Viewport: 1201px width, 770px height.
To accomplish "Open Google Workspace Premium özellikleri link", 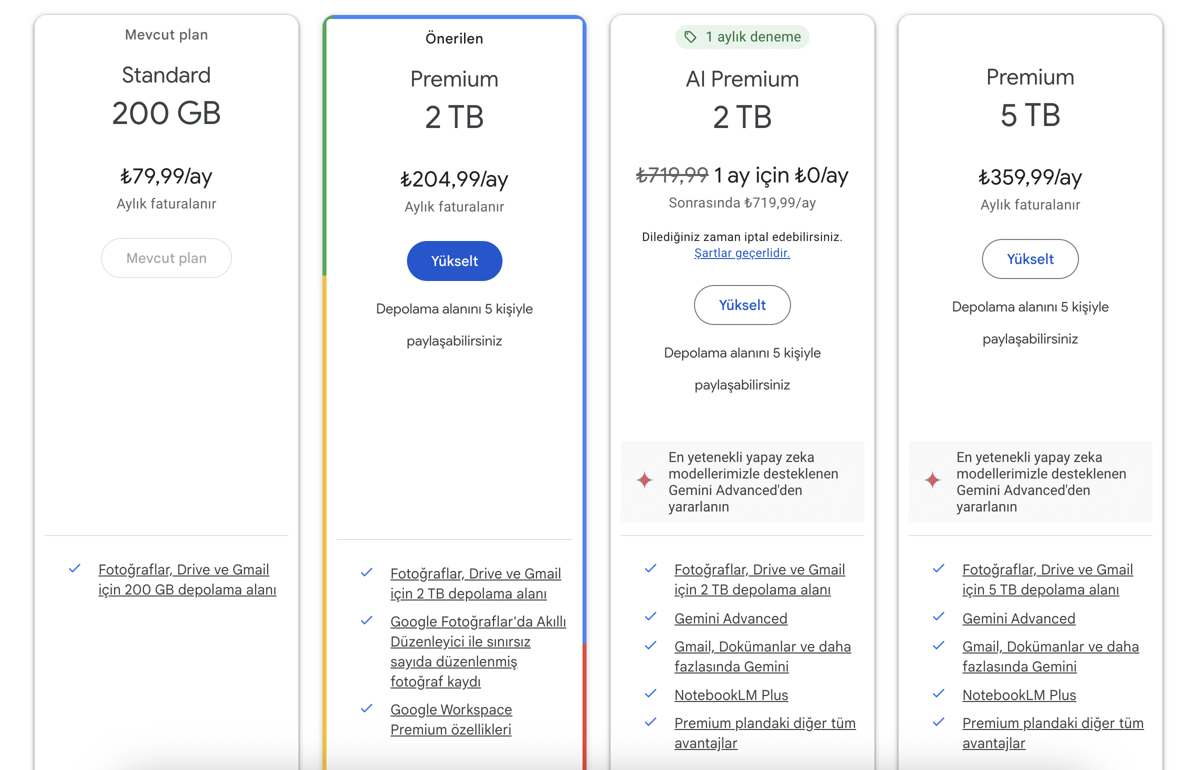I will coord(451,719).
